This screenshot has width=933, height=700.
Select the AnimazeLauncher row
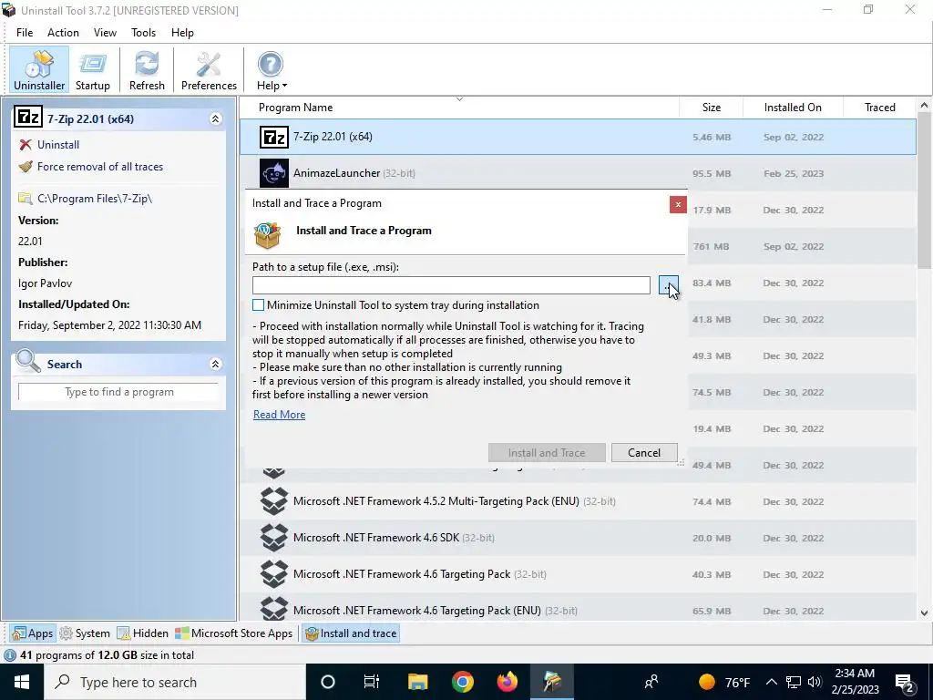pos(577,173)
